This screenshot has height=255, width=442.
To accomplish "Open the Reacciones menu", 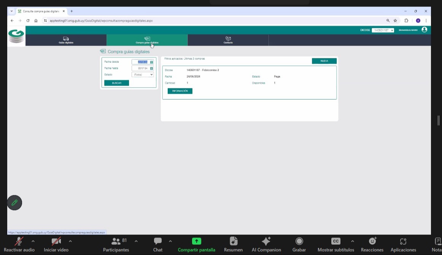I will [372, 245].
